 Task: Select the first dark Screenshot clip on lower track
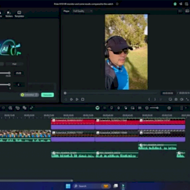click(x=73, y=136)
